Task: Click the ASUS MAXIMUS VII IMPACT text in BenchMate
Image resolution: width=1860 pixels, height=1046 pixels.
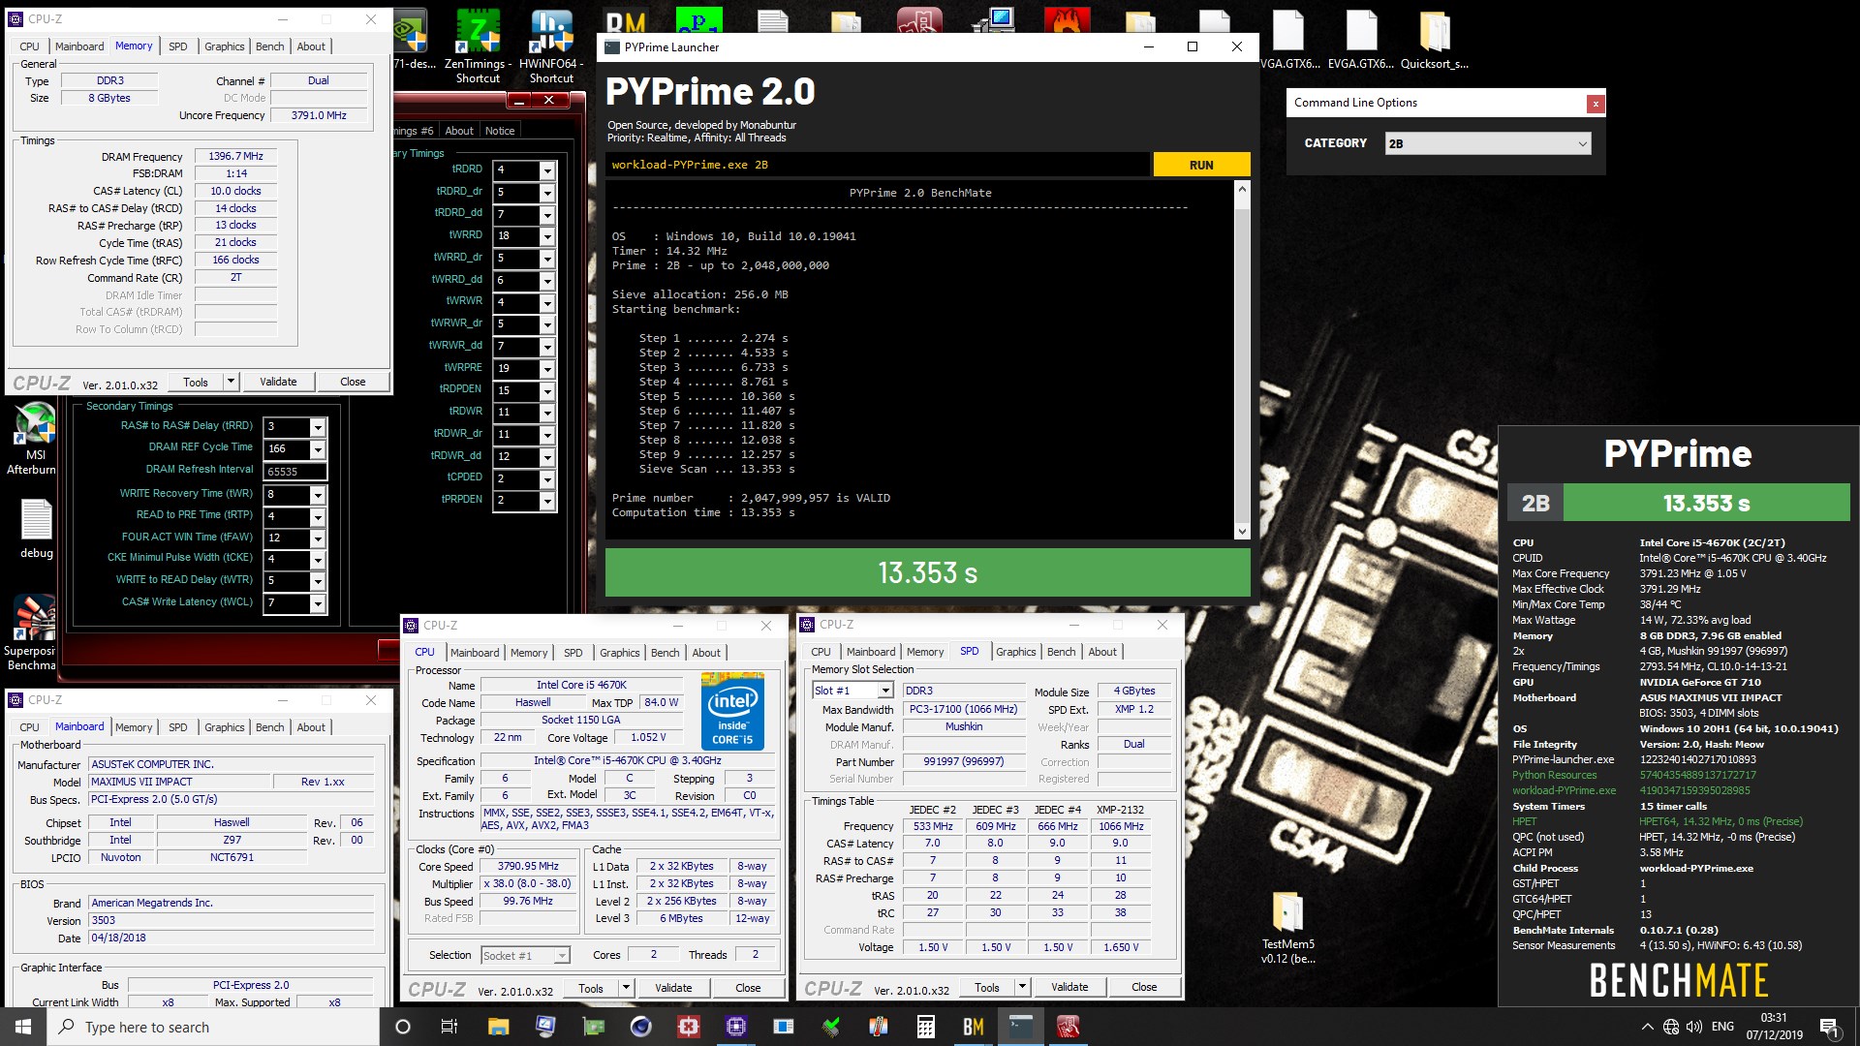Action: [x=1711, y=697]
